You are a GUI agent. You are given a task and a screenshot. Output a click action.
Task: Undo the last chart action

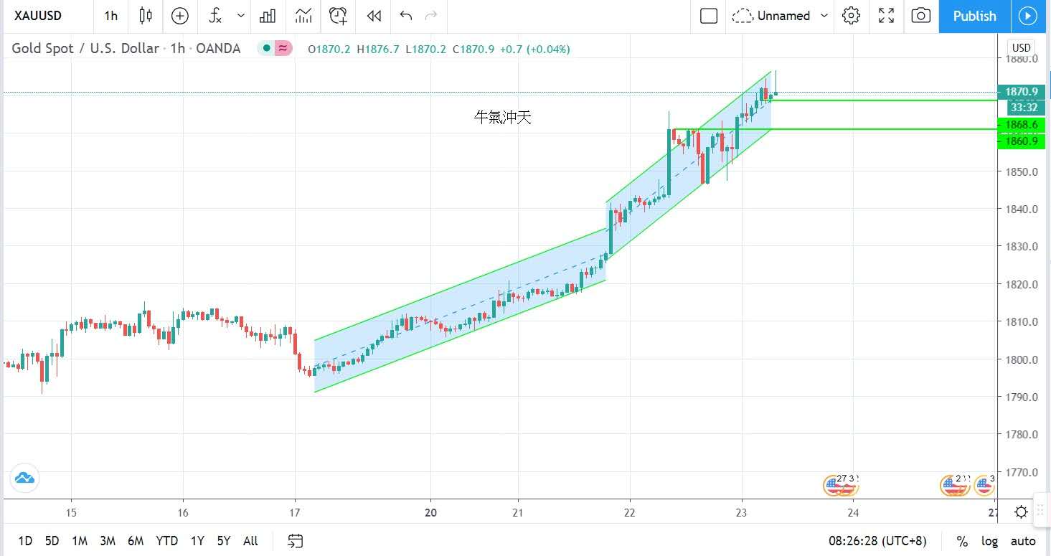[x=406, y=16]
